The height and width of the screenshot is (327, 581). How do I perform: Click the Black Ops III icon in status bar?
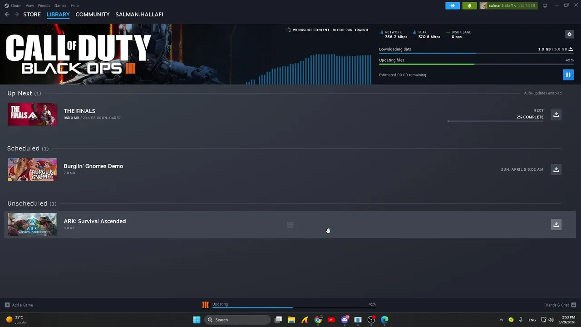pyautogui.click(x=205, y=305)
